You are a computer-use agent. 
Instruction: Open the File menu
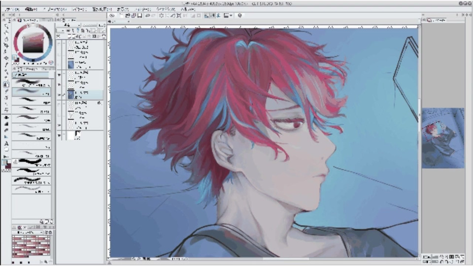12,9
